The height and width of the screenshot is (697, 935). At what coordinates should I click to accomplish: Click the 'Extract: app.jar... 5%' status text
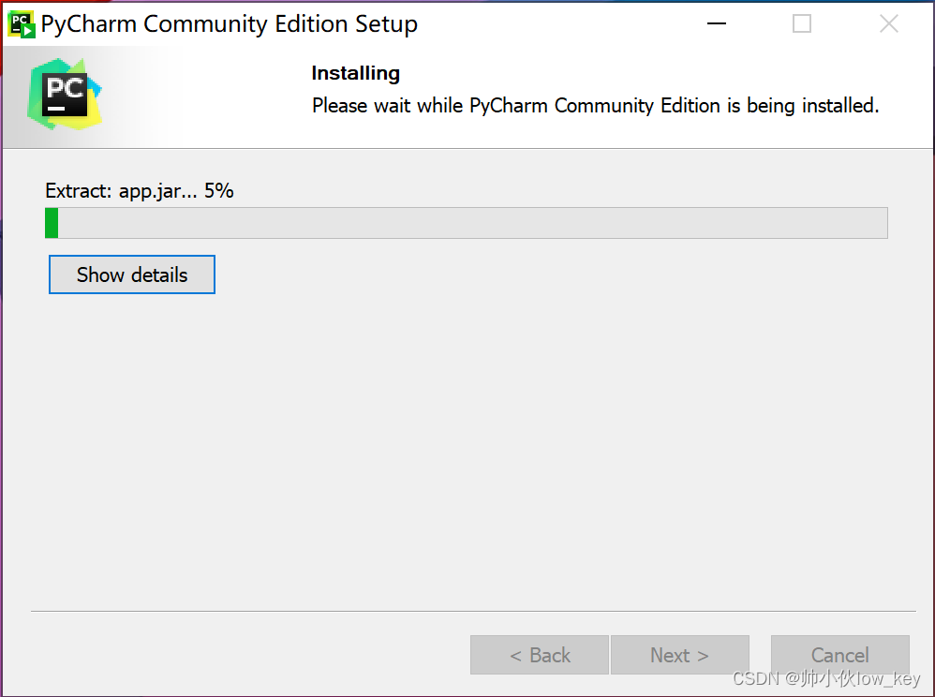click(x=140, y=191)
